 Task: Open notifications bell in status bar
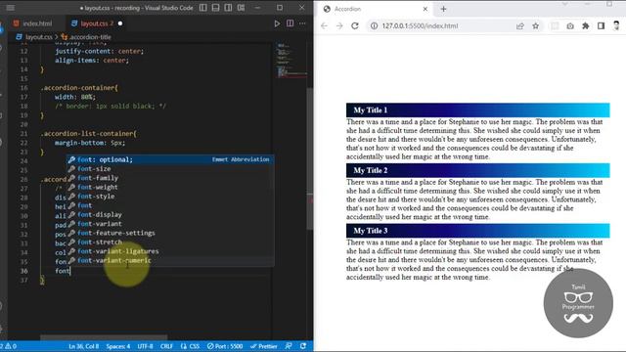tap(303, 346)
